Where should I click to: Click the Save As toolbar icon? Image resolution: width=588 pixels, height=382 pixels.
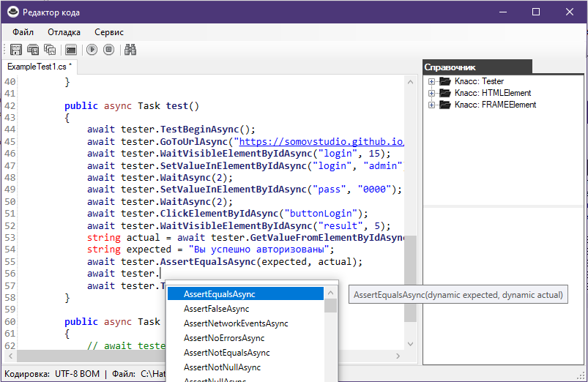pos(33,50)
